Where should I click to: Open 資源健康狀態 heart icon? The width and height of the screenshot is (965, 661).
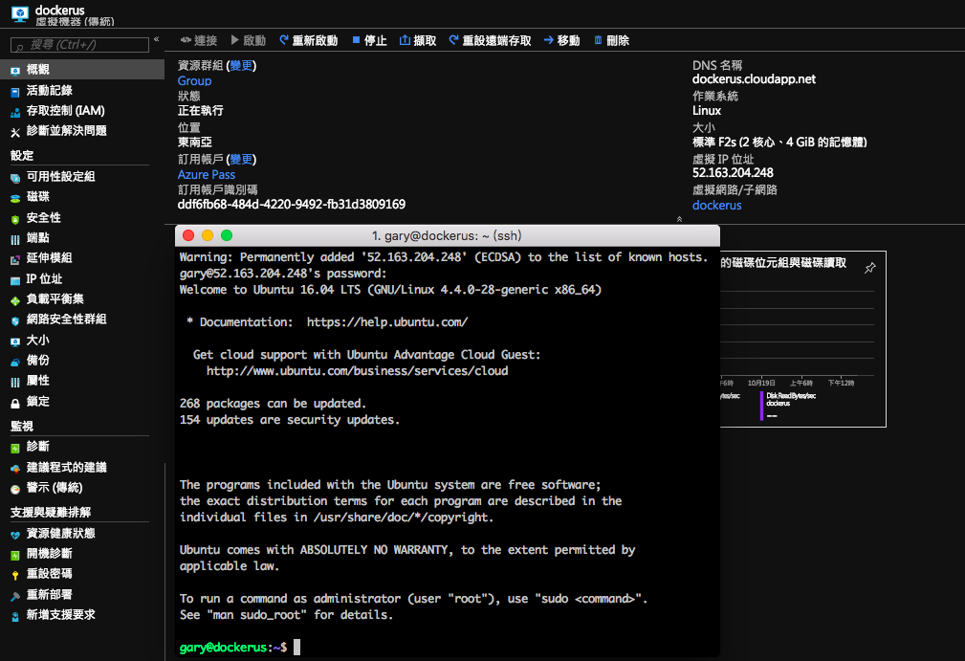coord(15,535)
